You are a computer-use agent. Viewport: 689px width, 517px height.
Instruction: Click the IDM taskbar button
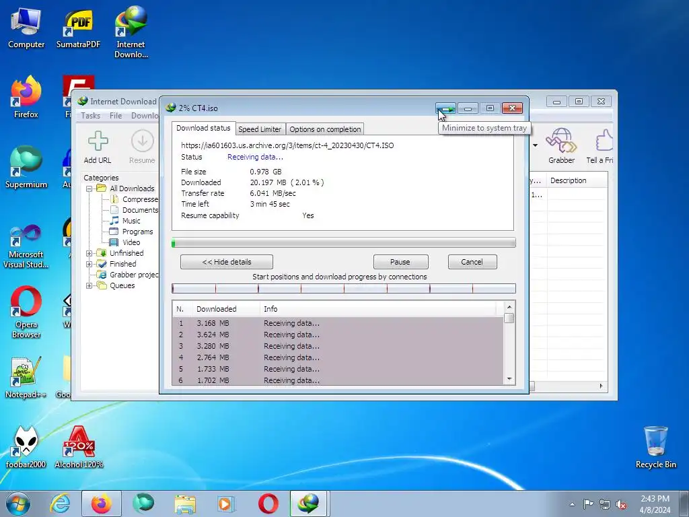pyautogui.click(x=308, y=504)
